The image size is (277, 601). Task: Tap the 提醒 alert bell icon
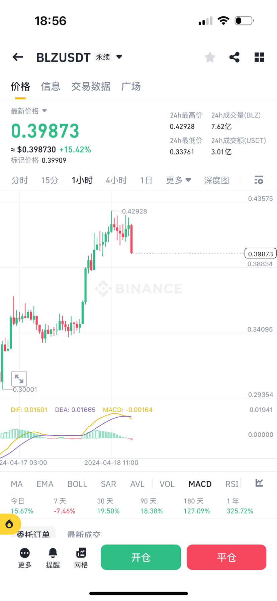point(53,557)
